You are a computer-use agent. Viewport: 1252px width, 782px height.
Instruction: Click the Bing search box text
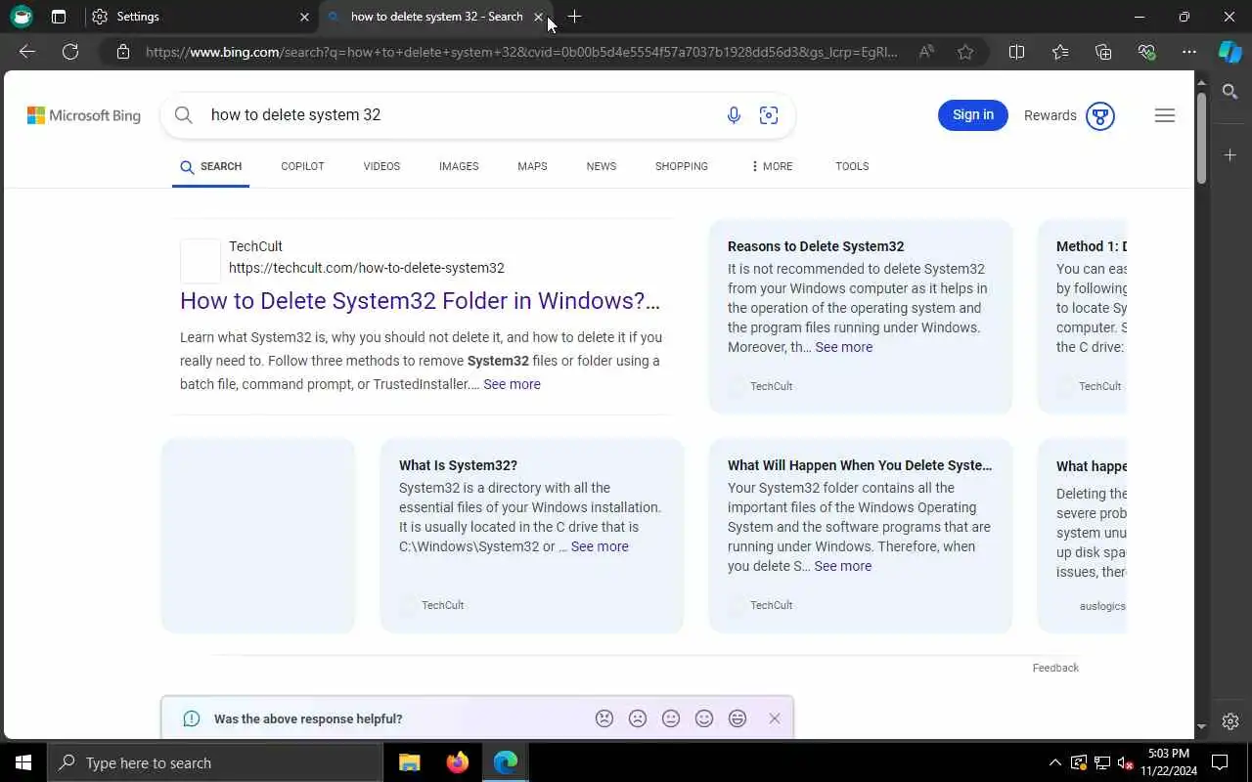pos(295,114)
